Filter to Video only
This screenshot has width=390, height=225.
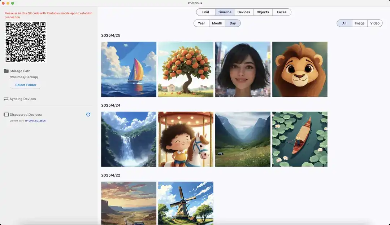pos(375,23)
